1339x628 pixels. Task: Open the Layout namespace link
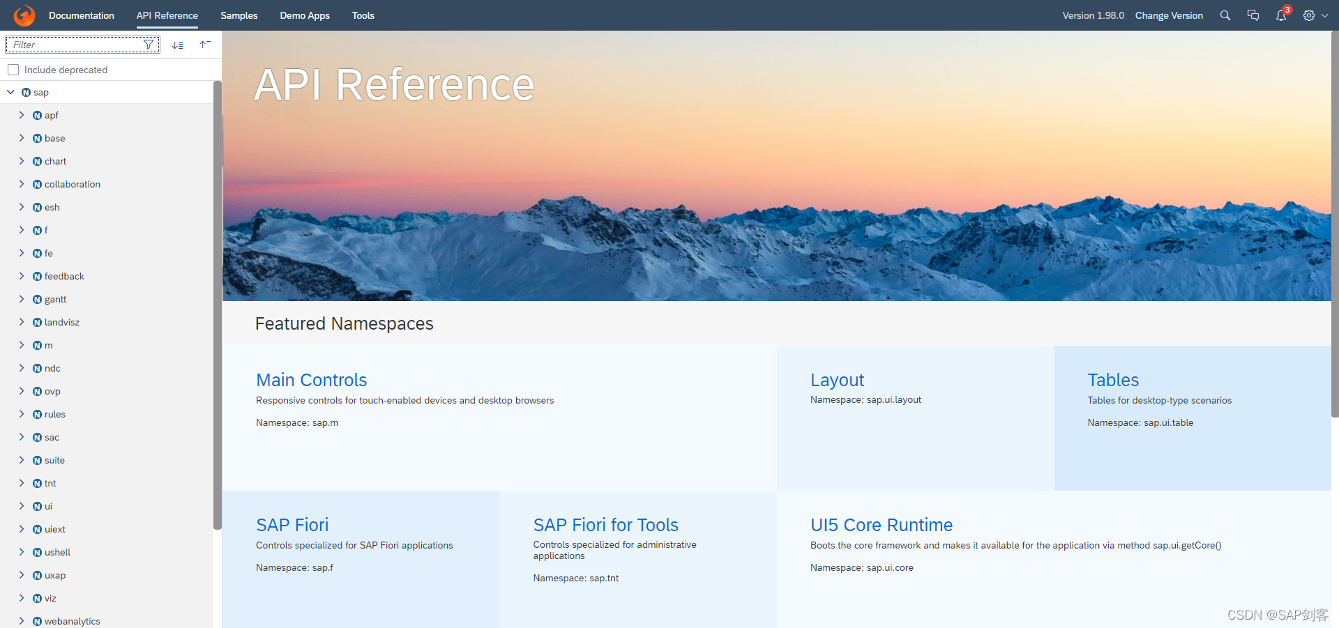tap(837, 380)
